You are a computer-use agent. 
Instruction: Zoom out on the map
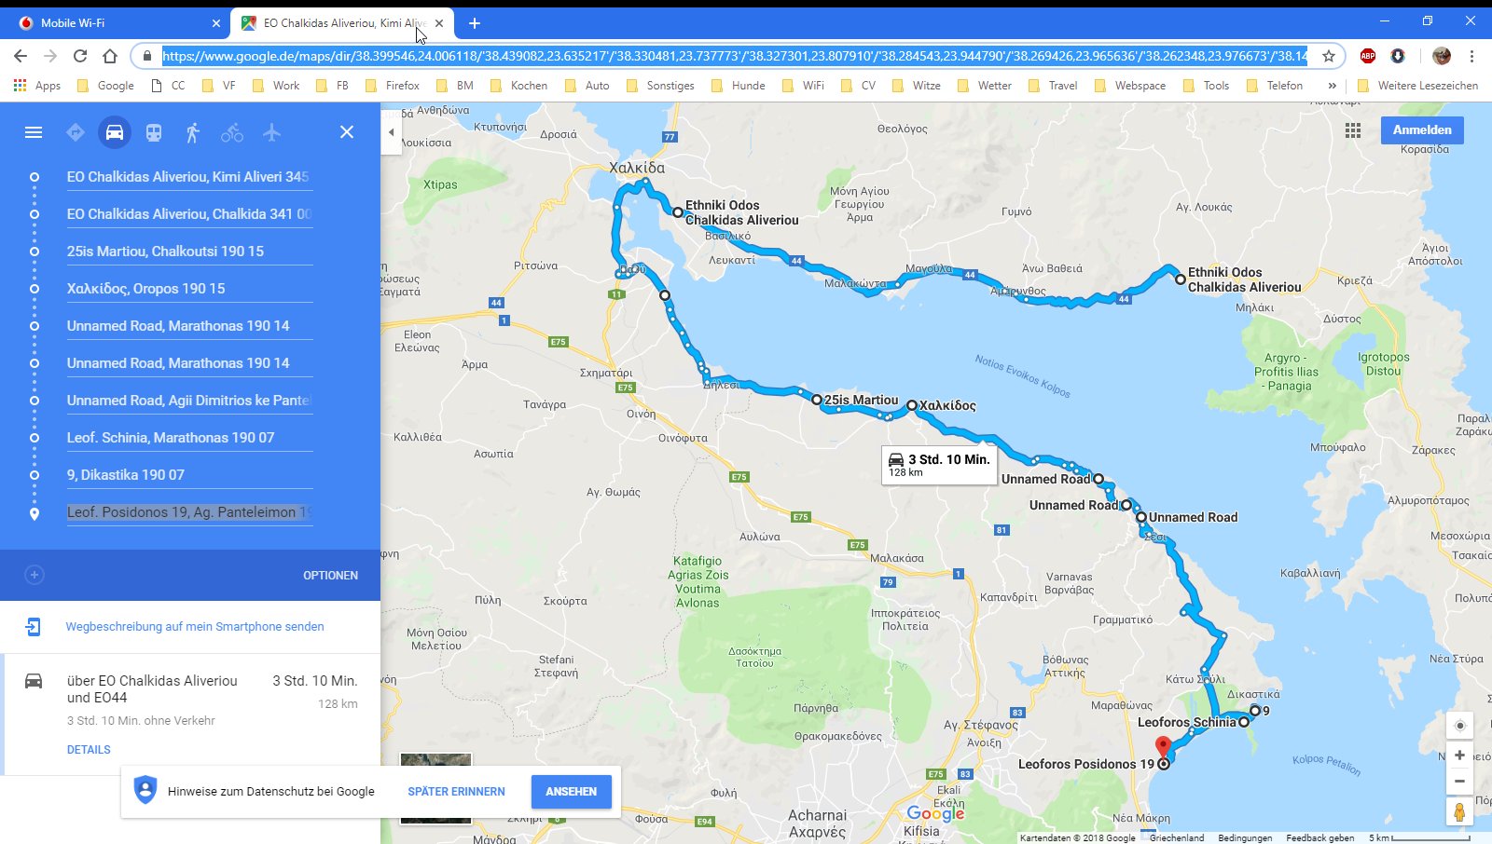pyautogui.click(x=1459, y=782)
